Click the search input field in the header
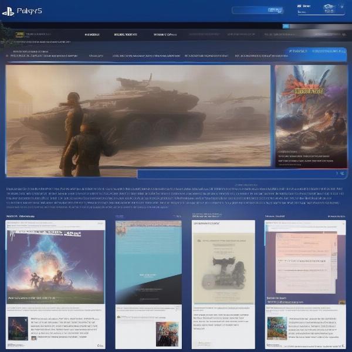Image resolution: width=352 pixels, height=352 pixels. coord(258,11)
